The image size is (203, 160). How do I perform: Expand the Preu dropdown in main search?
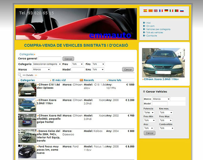[77, 64]
